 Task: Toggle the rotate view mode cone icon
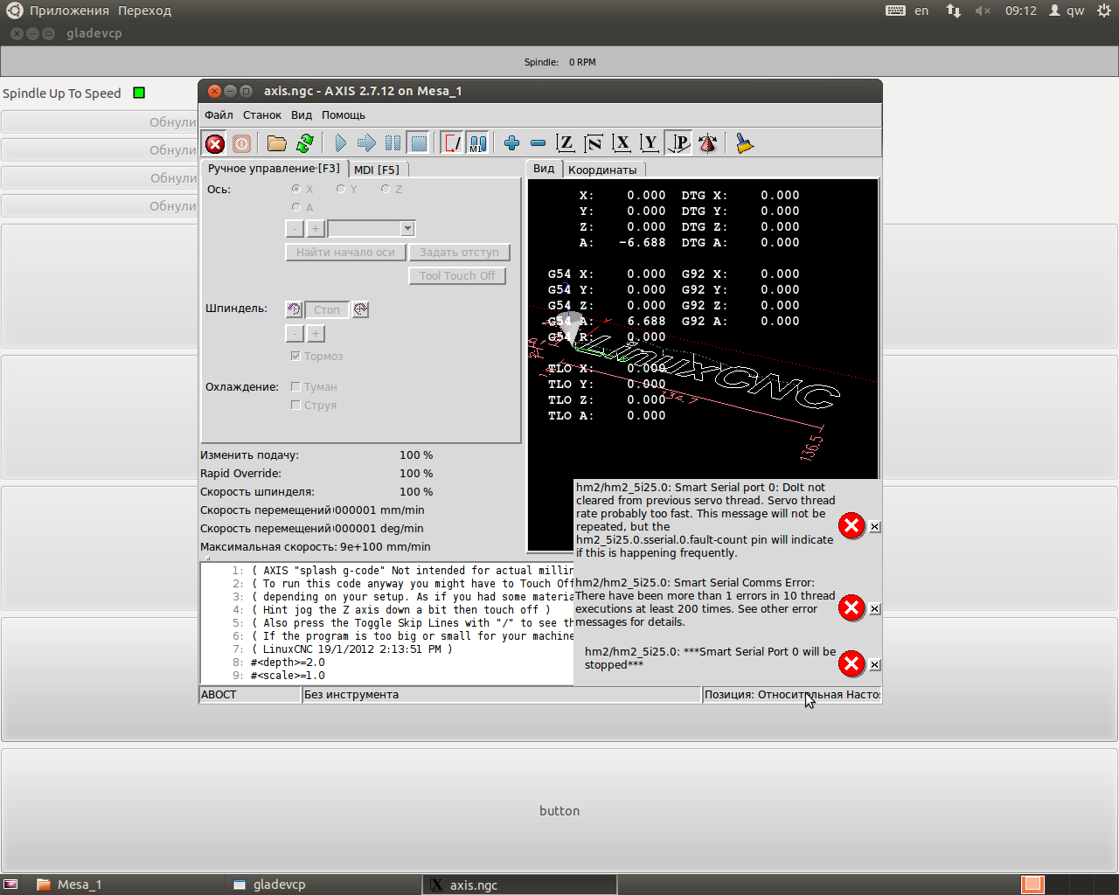tap(707, 143)
